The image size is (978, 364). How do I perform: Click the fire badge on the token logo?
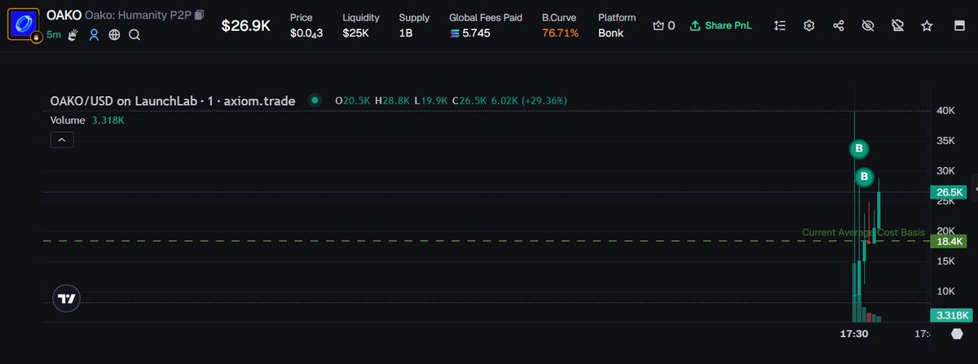point(36,37)
